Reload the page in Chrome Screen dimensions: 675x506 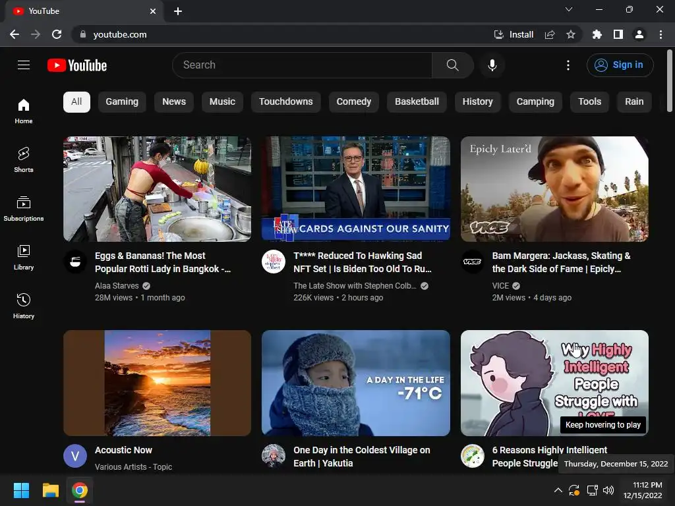pos(57,34)
